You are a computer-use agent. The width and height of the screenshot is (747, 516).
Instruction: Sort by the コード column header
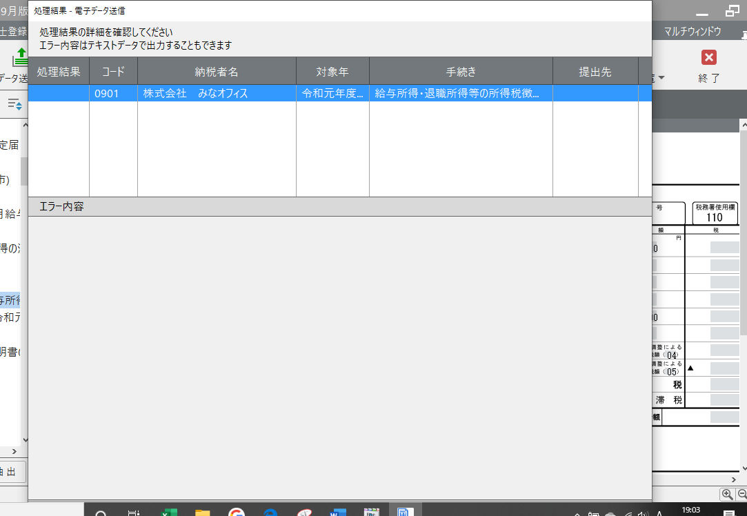click(113, 72)
